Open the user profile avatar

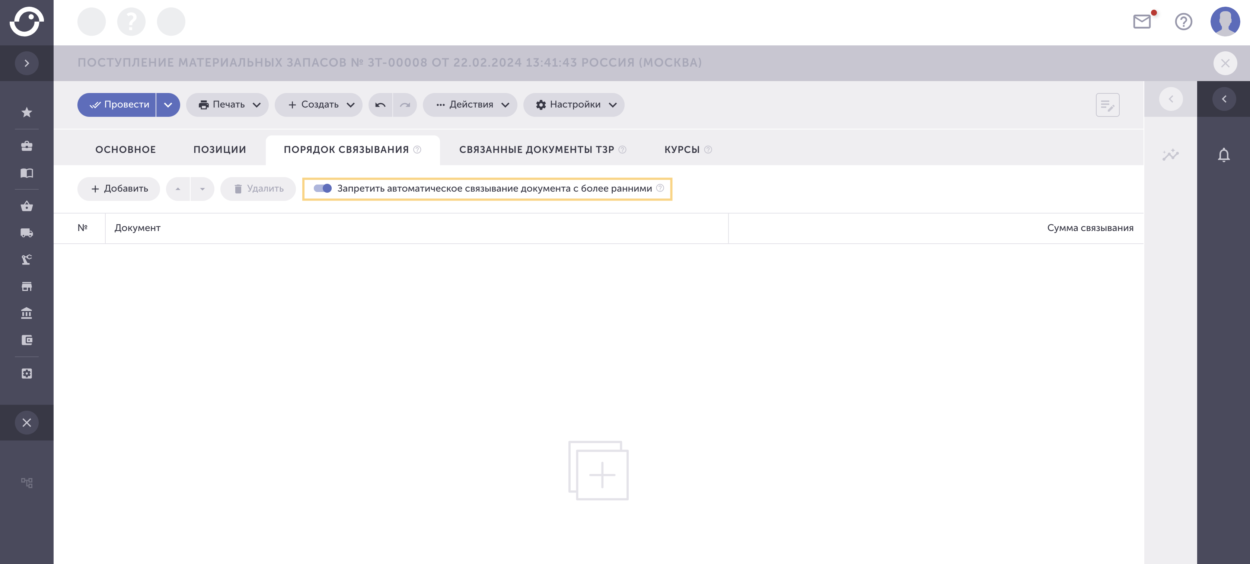(x=1225, y=21)
